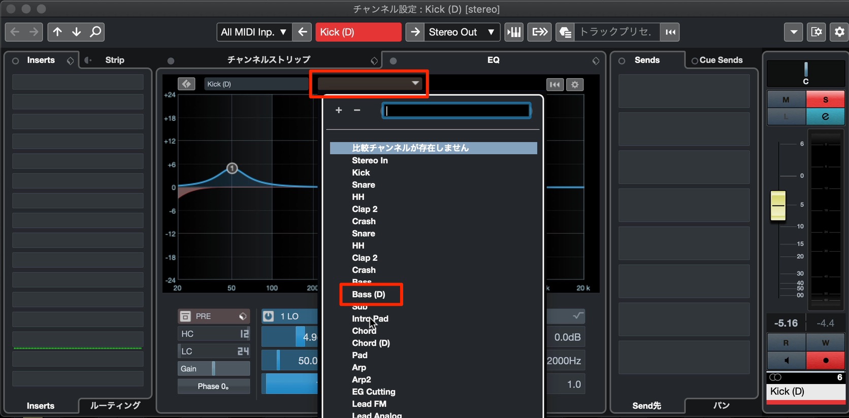Viewport: 849px width, 418px height.
Task: Enable Read automation R button
Action: (x=786, y=343)
